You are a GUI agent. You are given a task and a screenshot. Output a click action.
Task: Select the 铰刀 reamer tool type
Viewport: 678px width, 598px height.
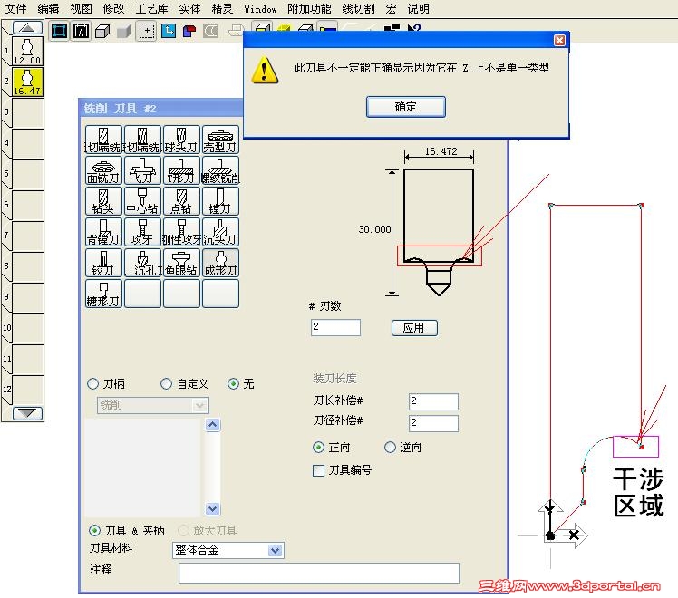point(103,263)
